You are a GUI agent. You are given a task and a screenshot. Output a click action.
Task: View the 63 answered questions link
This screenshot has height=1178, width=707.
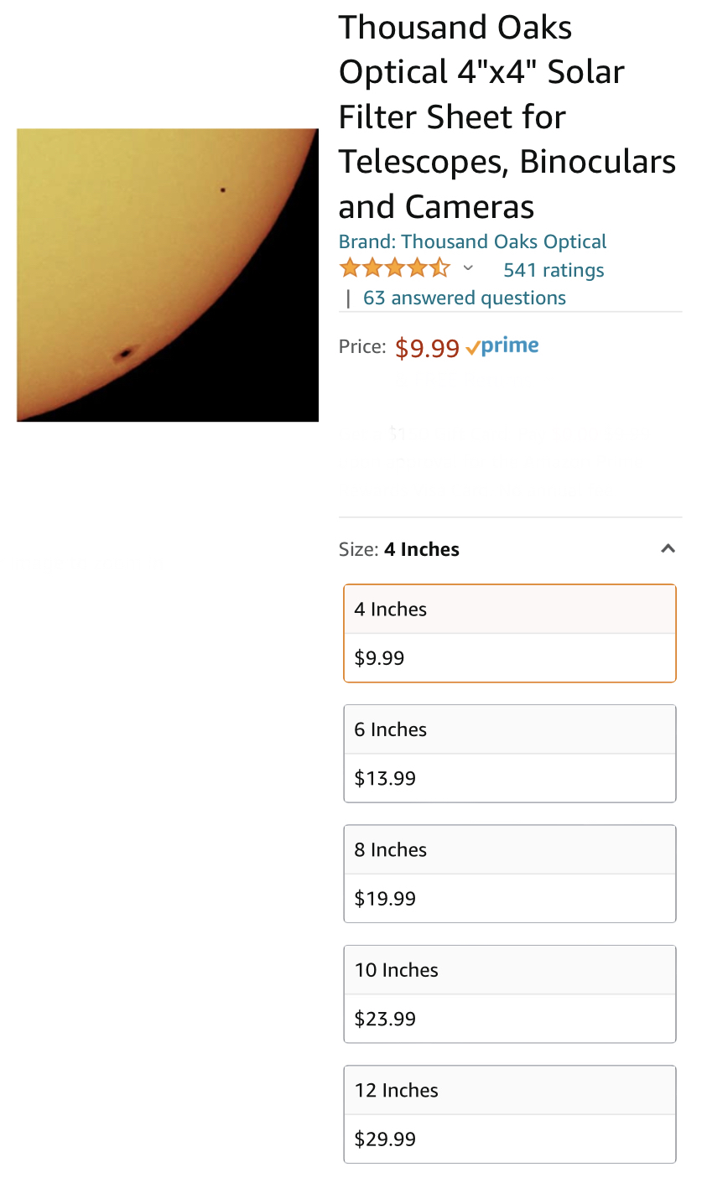[x=464, y=298]
